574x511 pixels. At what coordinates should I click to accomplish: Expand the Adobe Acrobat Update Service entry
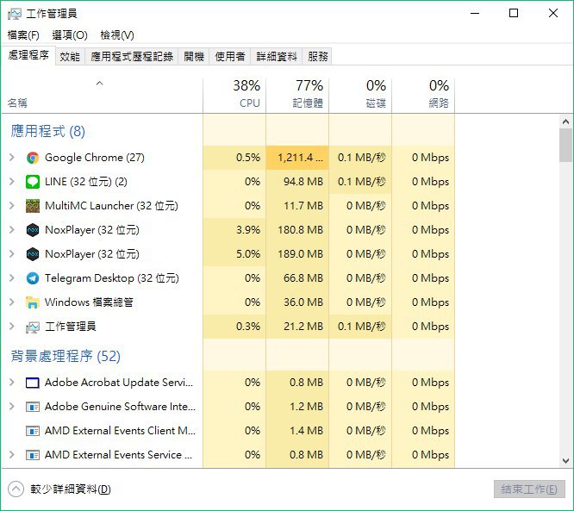[x=12, y=383]
